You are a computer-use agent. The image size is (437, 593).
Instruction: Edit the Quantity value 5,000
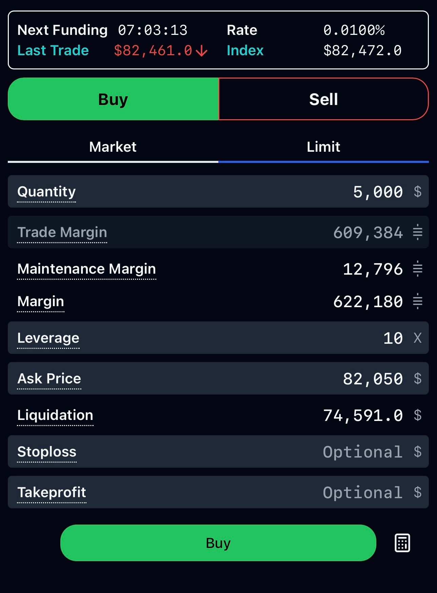(378, 192)
